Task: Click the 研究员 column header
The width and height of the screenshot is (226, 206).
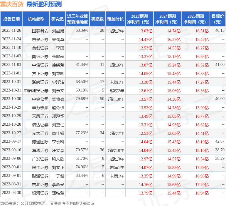Action: click(x=58, y=19)
